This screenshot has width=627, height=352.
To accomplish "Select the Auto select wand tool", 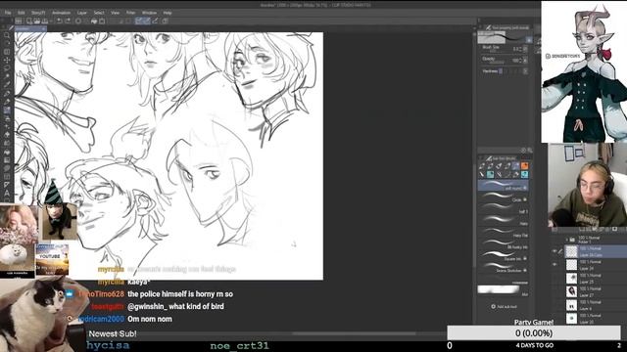I will [x=7, y=76].
